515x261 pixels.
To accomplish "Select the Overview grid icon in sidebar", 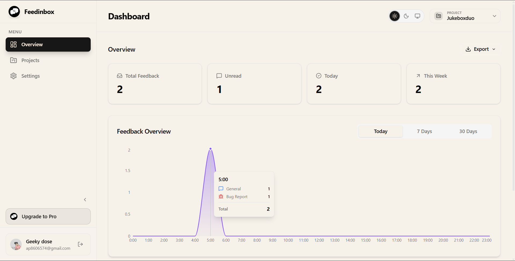I will click(x=13, y=44).
